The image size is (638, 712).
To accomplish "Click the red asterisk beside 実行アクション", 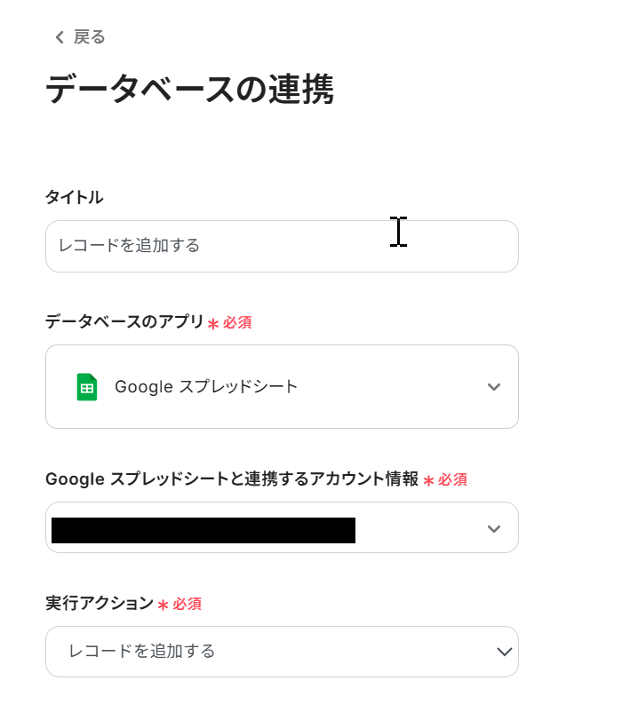I will tap(163, 605).
